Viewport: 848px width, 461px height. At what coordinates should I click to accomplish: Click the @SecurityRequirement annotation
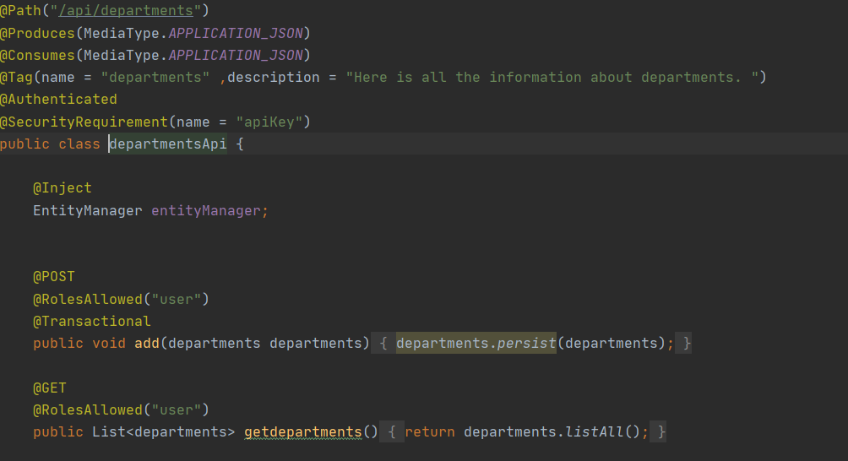coord(84,122)
